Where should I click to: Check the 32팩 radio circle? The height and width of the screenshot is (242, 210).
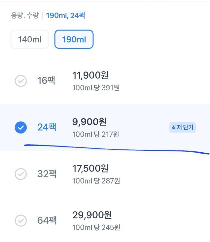21,174
